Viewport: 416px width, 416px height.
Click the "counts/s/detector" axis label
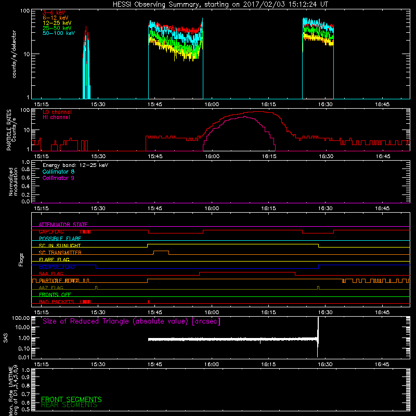tap(14, 54)
